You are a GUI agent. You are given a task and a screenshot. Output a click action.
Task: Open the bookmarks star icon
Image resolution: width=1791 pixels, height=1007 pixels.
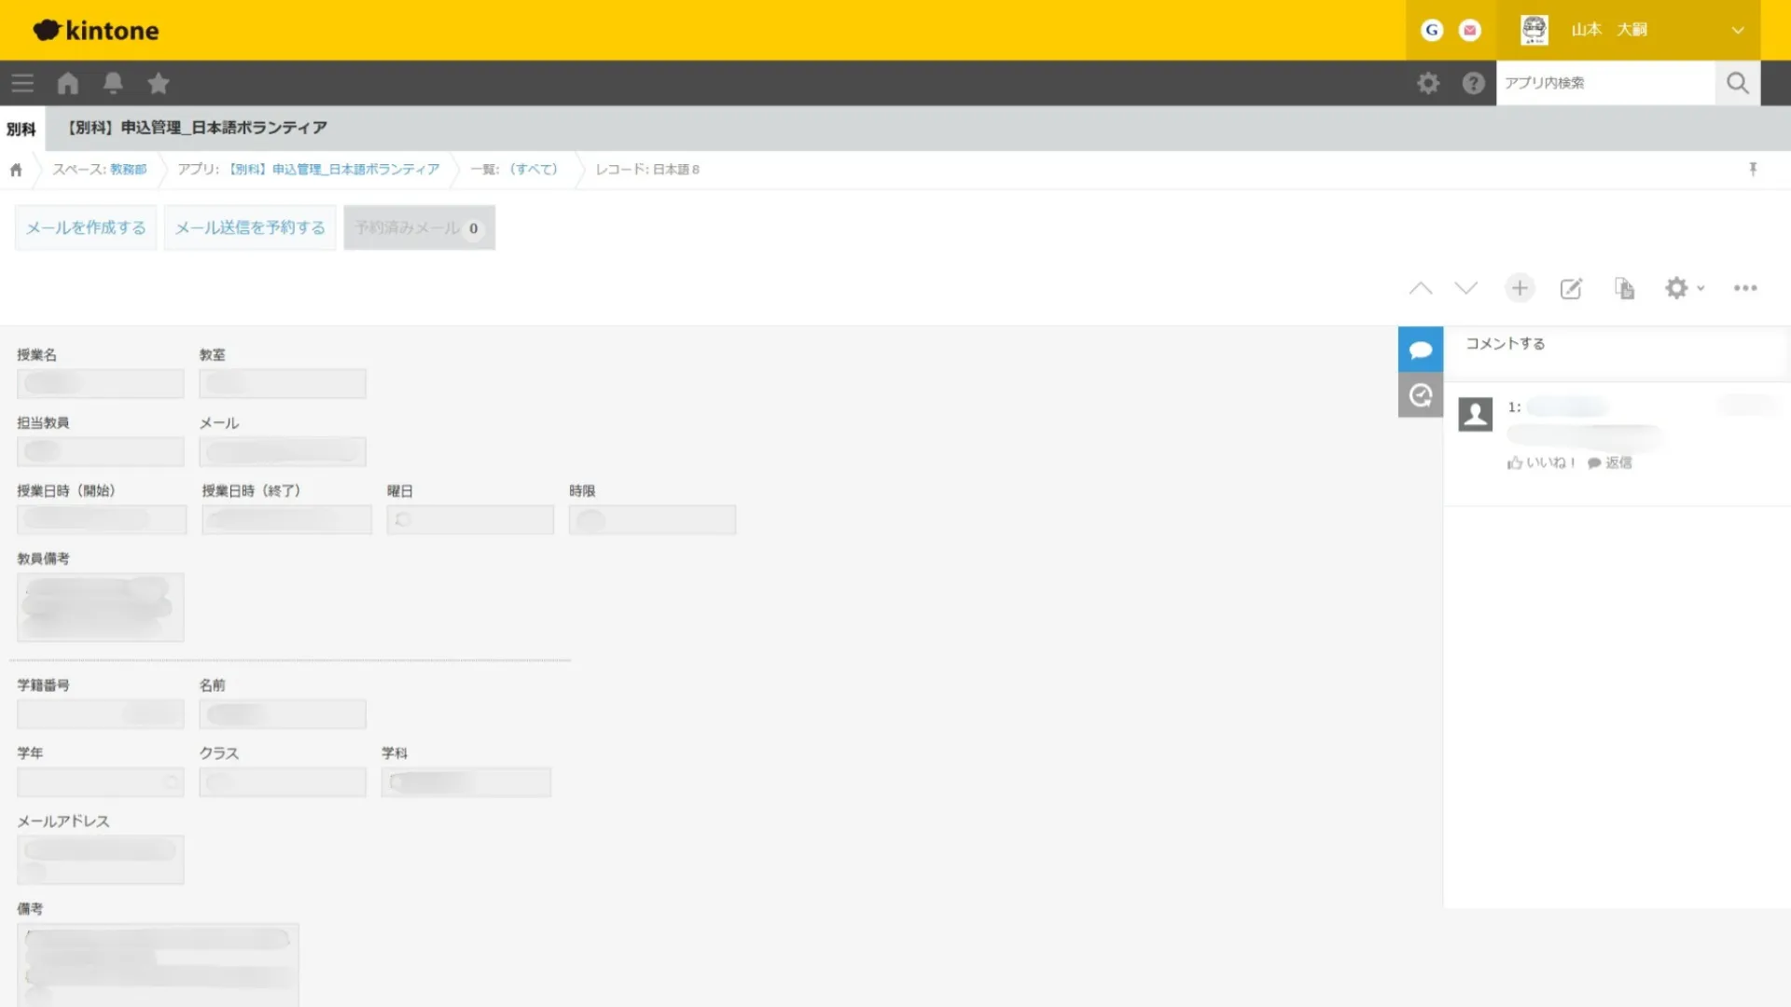click(x=159, y=83)
